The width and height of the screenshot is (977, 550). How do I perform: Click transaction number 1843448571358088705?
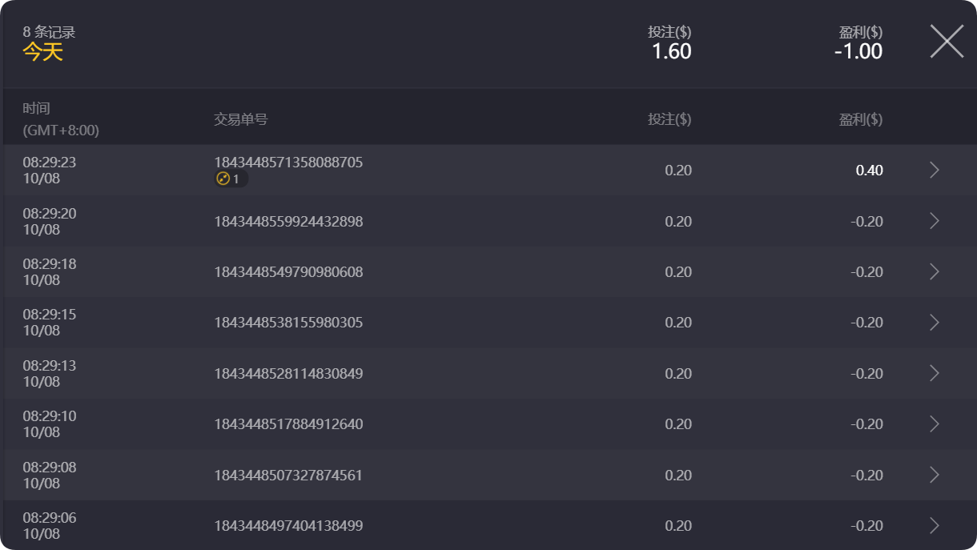(288, 163)
